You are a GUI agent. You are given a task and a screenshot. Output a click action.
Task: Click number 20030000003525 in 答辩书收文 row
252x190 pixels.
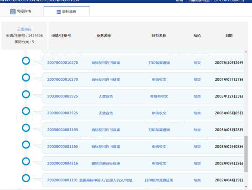(62, 96)
